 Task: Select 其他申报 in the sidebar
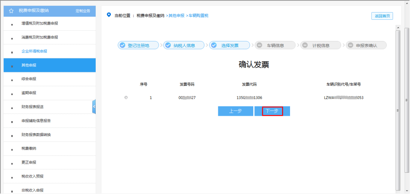50,65
